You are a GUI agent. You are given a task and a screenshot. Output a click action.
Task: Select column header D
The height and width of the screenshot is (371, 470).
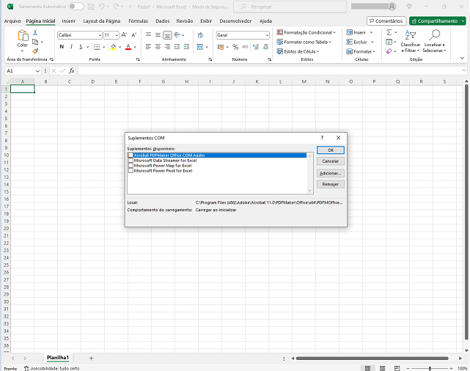pos(92,81)
